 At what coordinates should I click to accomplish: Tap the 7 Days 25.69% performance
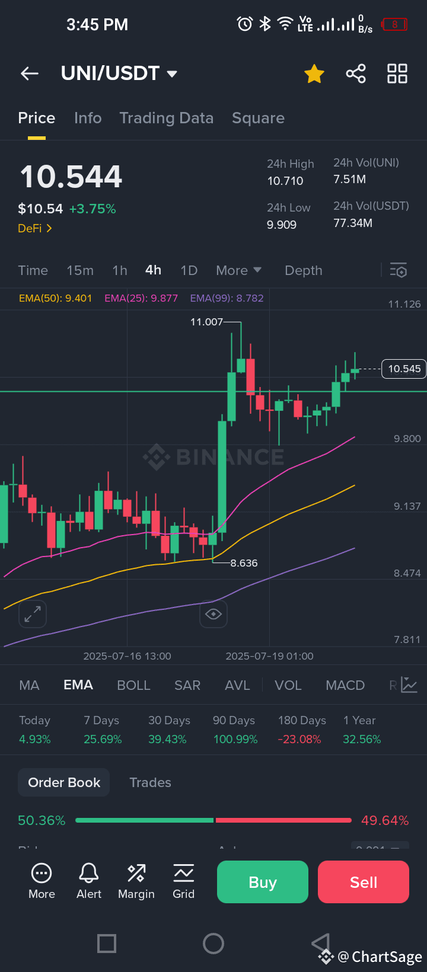click(103, 730)
